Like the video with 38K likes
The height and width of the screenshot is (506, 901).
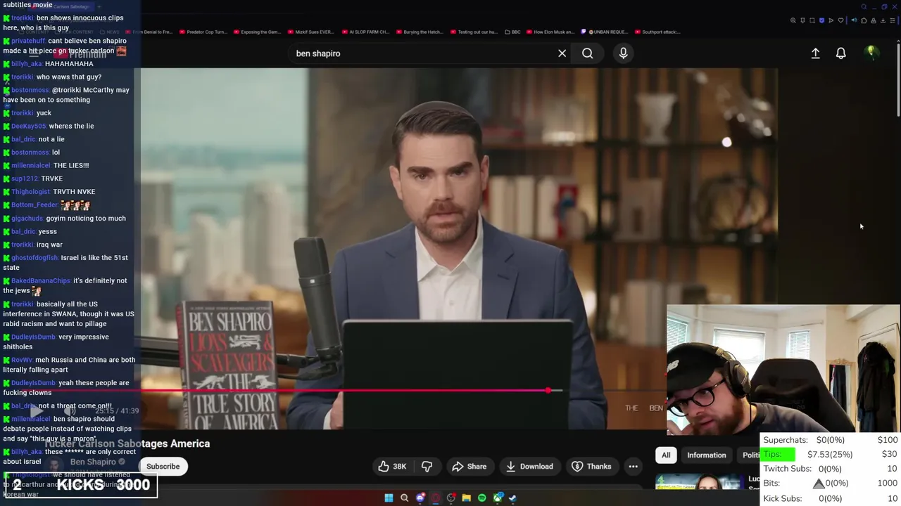[392, 466]
